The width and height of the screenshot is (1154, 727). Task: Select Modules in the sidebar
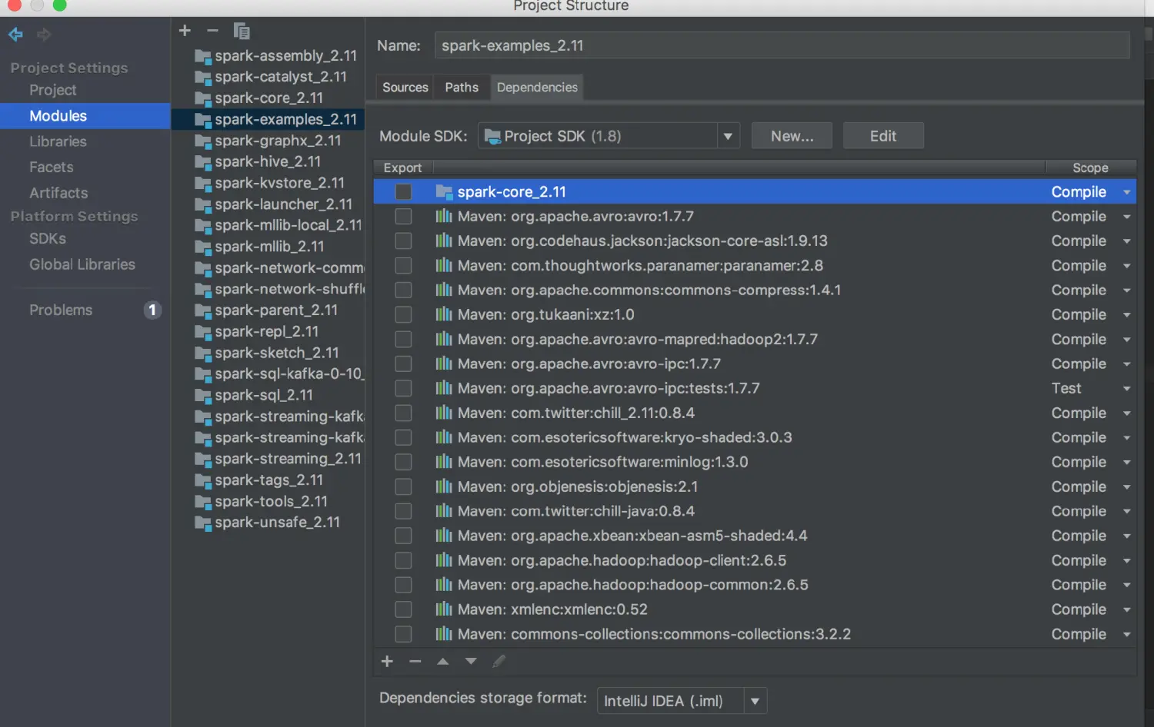coord(85,116)
